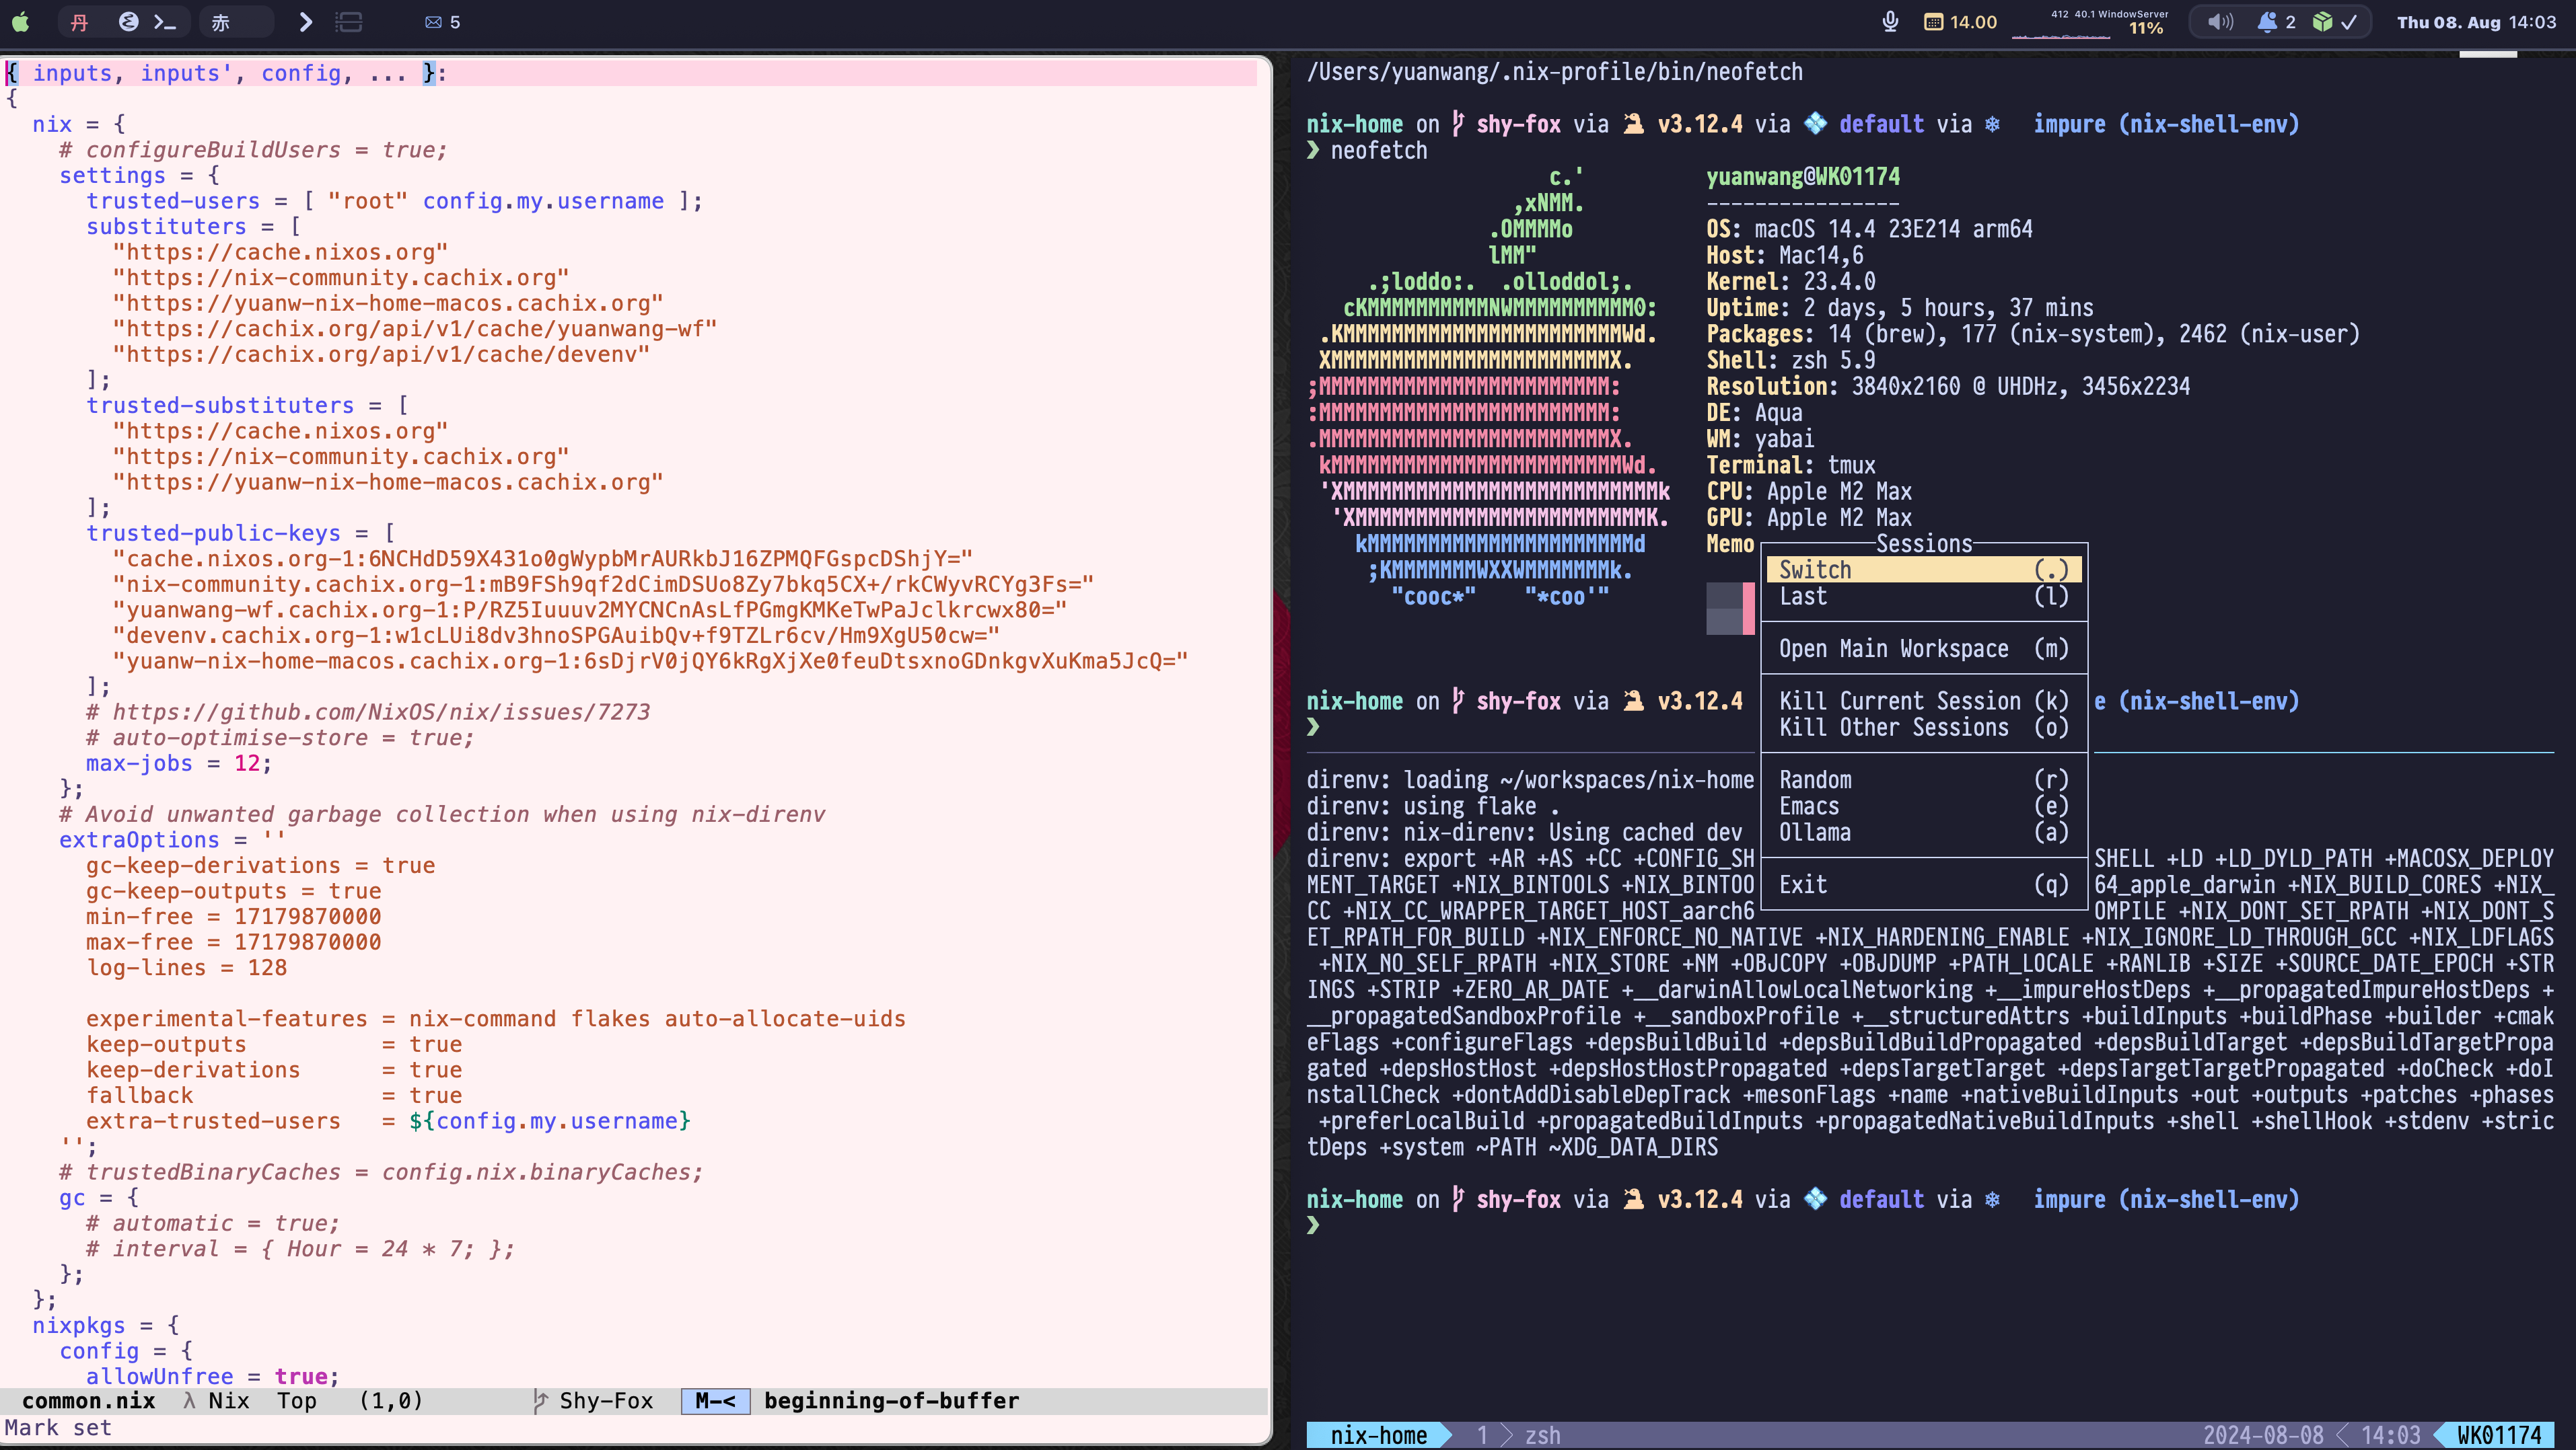Click the right chevron separator in the top bar

[306, 22]
